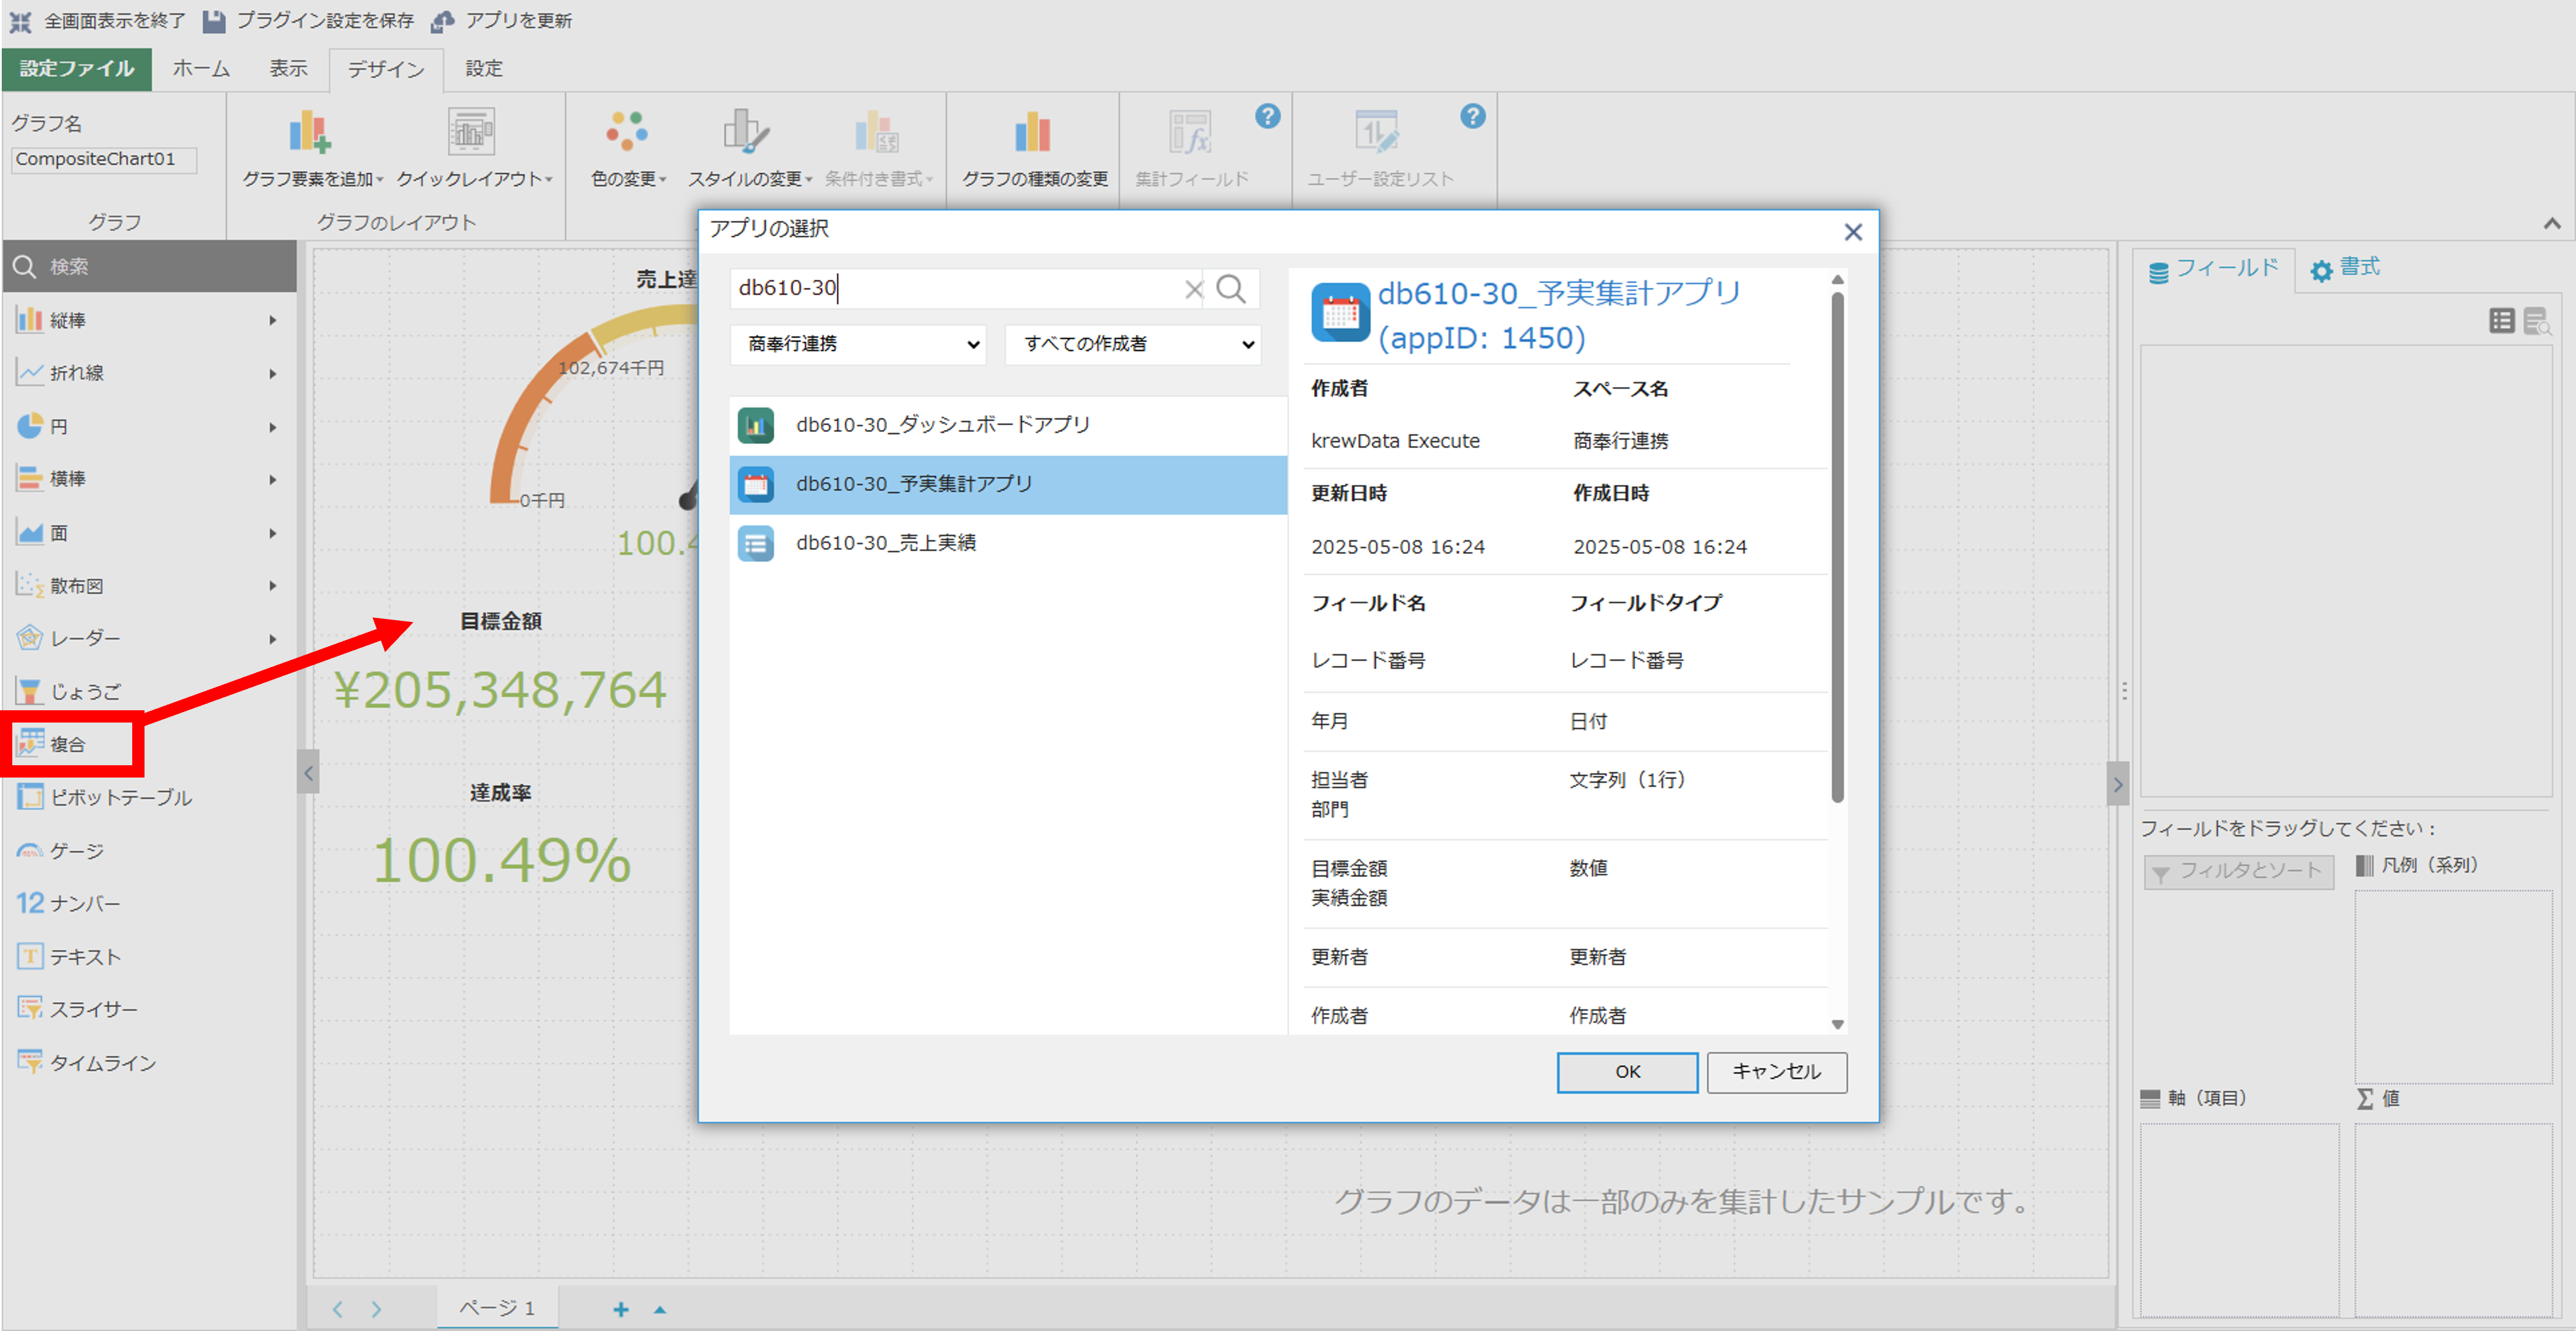Select スライサー element in sidebar
The height and width of the screenshot is (1331, 2576).
[148, 1009]
